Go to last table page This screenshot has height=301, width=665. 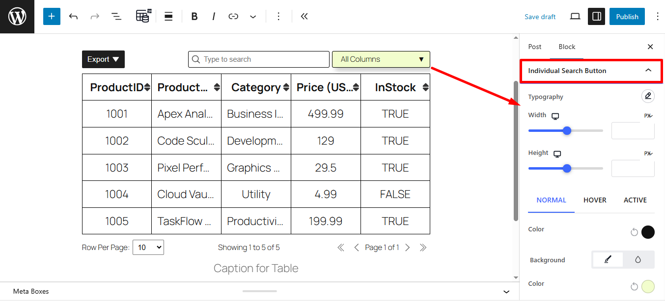pos(423,248)
